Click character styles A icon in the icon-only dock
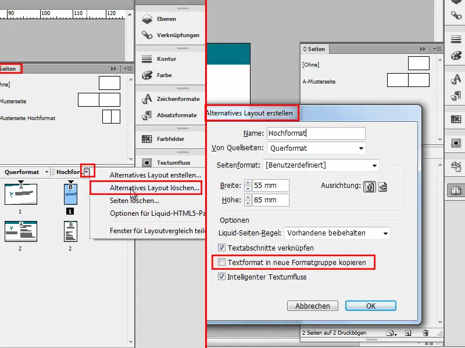Viewport: 465px width, 348px height. (456, 79)
